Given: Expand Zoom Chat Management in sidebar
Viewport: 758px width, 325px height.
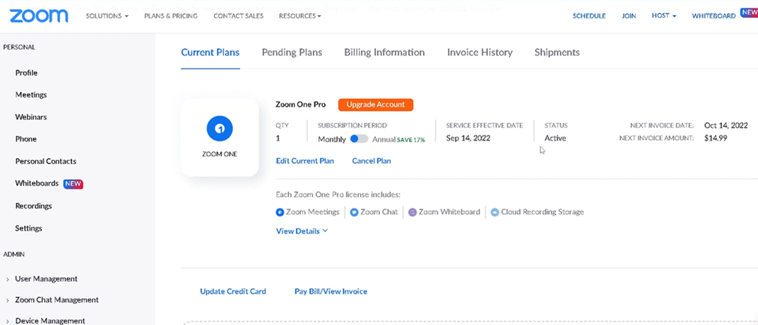Looking at the screenshot, I should [x=56, y=300].
